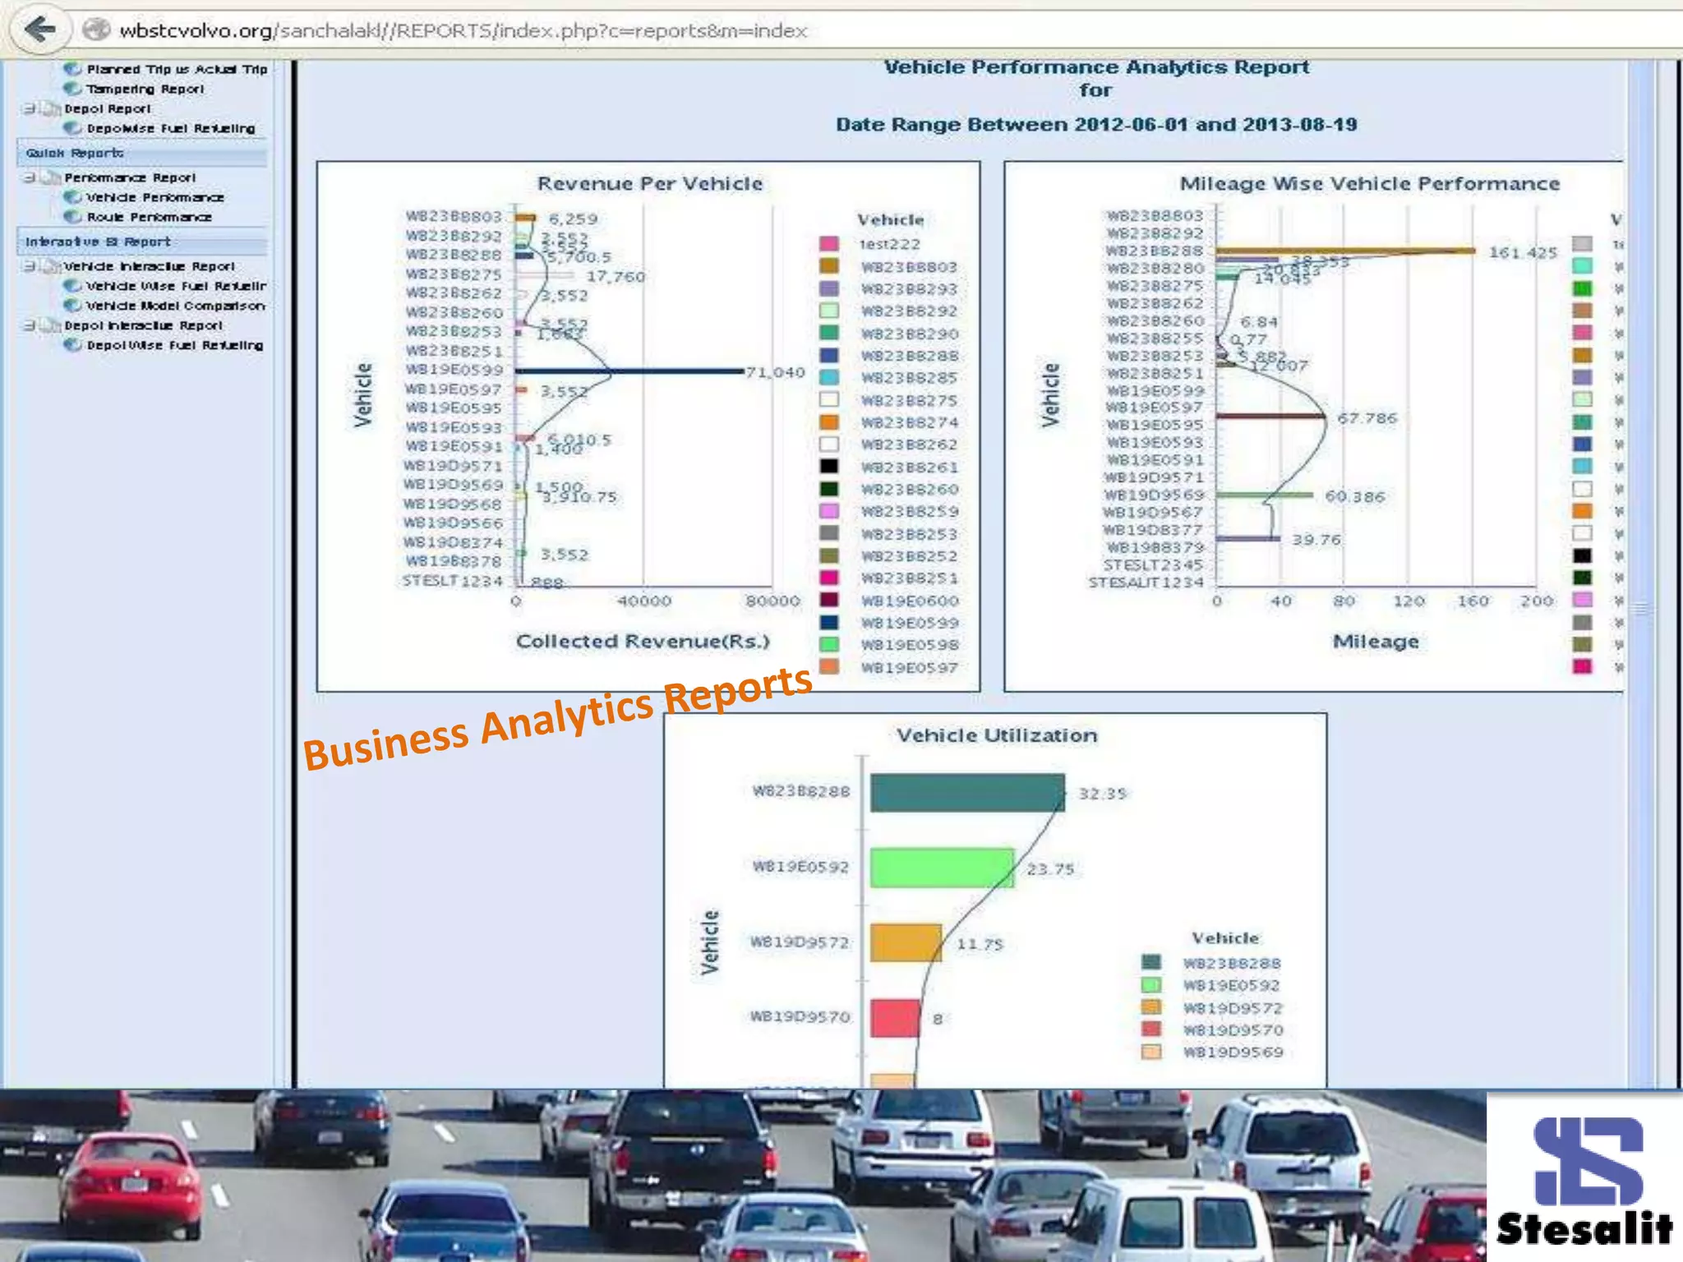Open the Interactive BI Report section header
This screenshot has height=1262, width=1683.
[98, 242]
